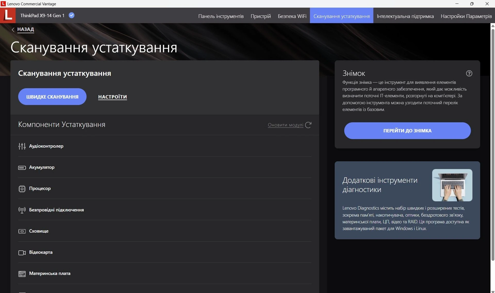The width and height of the screenshot is (495, 293).
Task: Select the Материнська плата row
Action: pos(165,273)
